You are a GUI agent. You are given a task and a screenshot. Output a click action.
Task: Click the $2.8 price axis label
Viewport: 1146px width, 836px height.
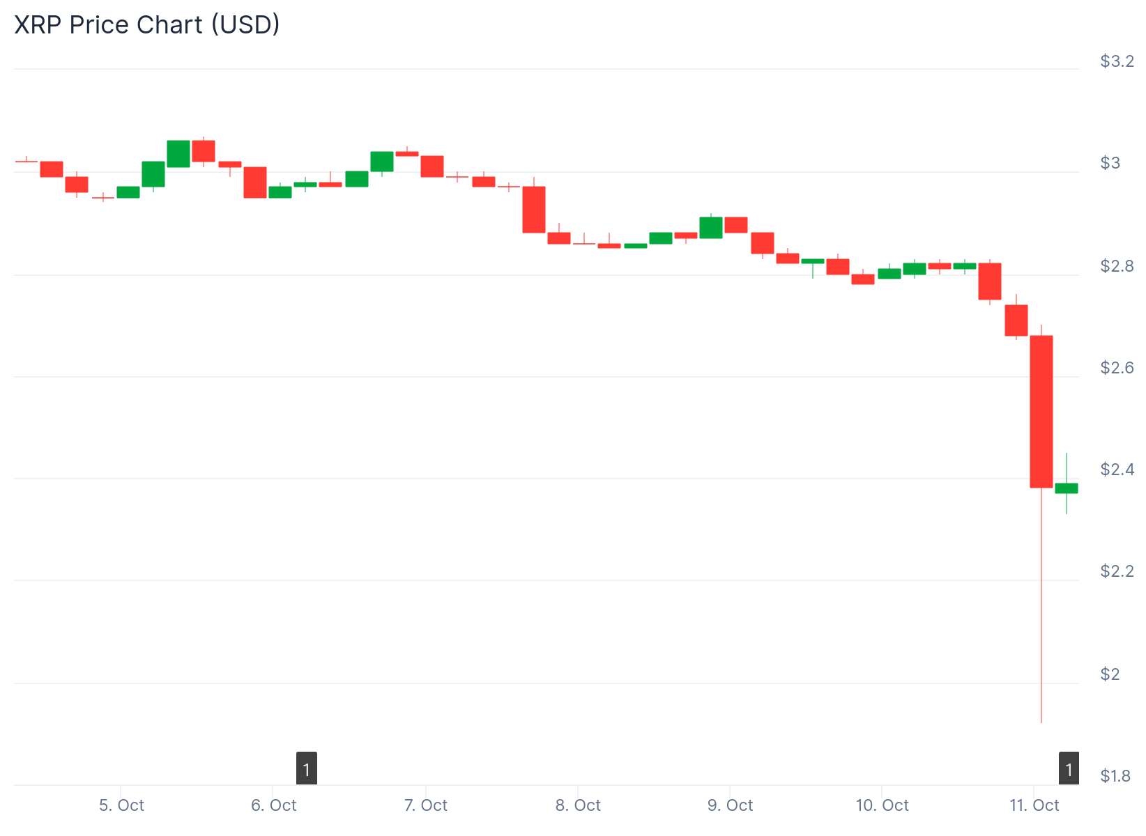(1117, 265)
